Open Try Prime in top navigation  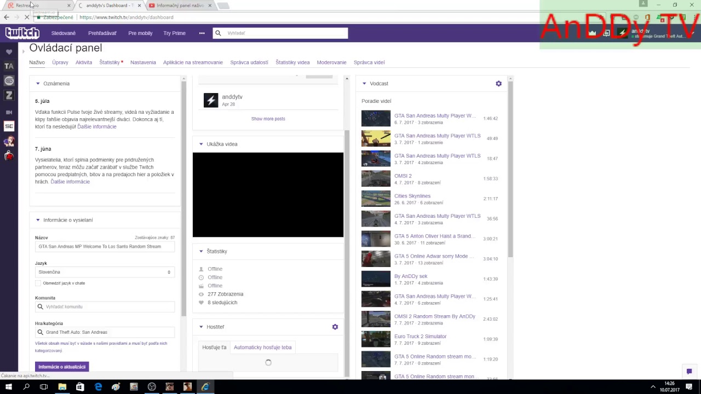[174, 33]
